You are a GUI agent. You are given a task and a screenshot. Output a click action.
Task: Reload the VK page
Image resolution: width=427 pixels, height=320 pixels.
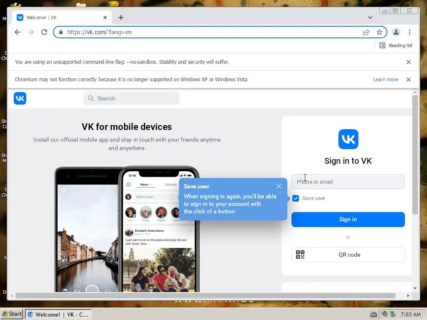pos(44,32)
